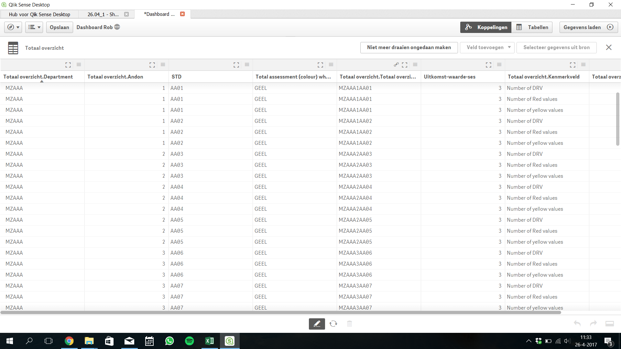The image size is (621, 349).
Task: Expand the STD column view icon
Action: pyautogui.click(x=236, y=65)
